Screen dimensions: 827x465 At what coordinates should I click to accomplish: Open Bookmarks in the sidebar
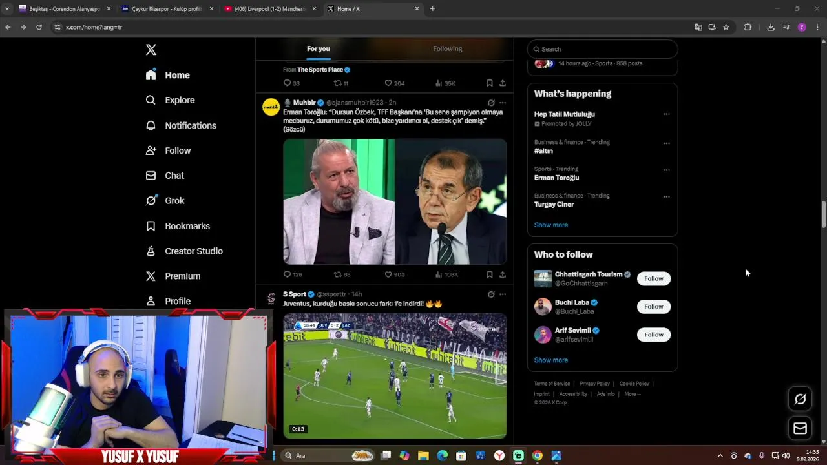(178, 226)
